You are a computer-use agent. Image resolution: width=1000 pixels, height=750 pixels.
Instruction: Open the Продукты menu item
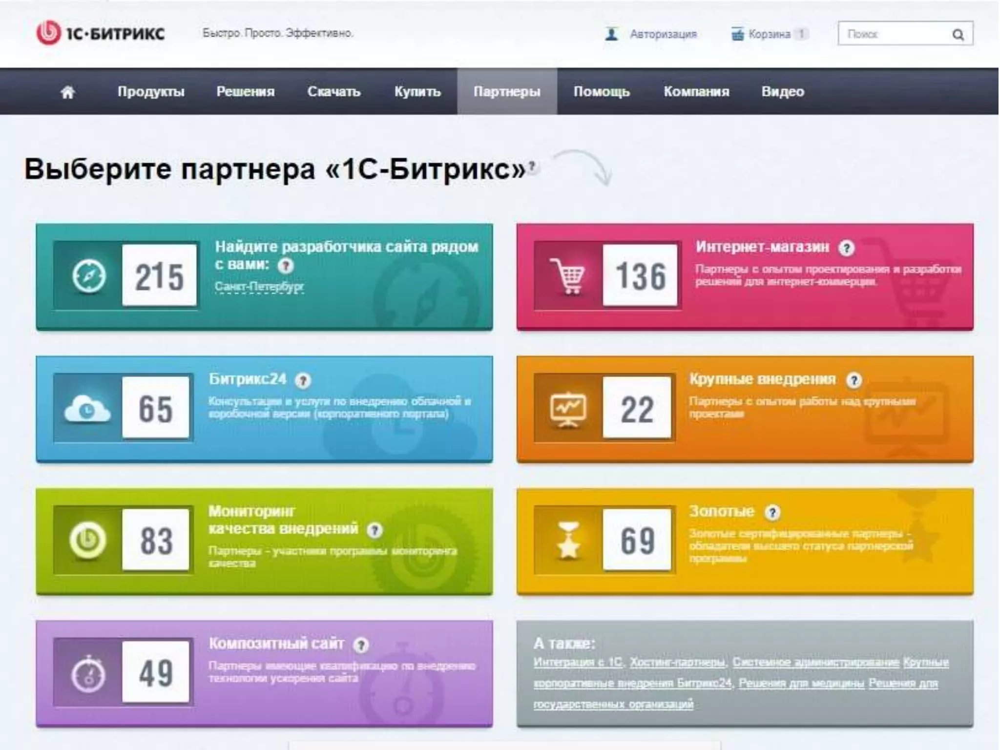point(151,92)
